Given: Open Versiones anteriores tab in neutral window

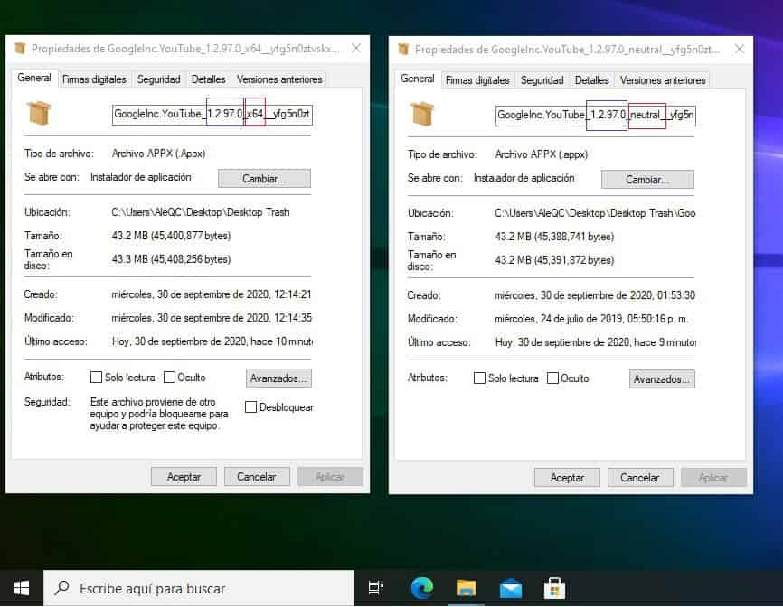Looking at the screenshot, I should (663, 80).
